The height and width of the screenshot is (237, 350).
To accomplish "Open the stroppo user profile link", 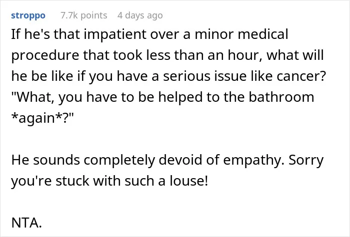I will [x=28, y=15].
